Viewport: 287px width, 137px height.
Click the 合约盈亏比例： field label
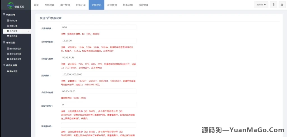coord(48,58)
